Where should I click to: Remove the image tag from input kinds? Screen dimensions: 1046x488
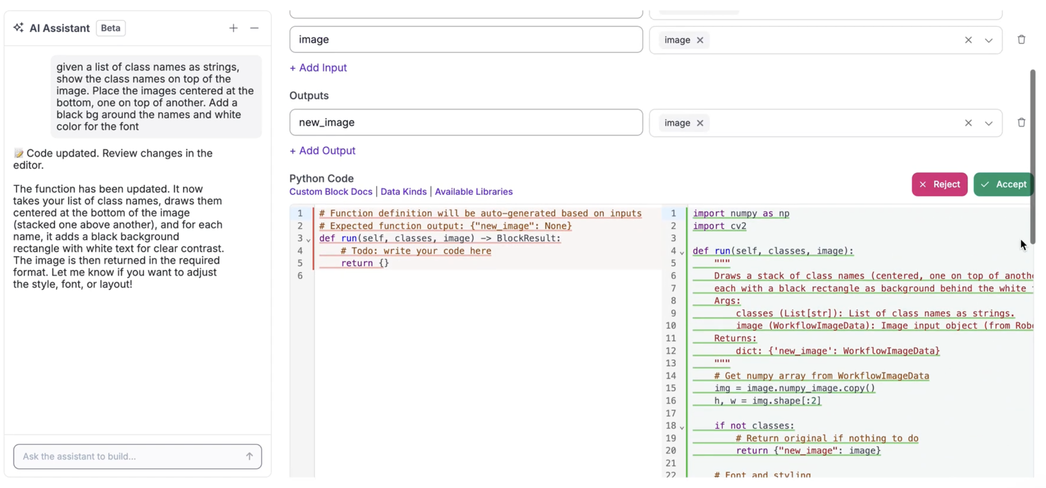pyautogui.click(x=700, y=40)
